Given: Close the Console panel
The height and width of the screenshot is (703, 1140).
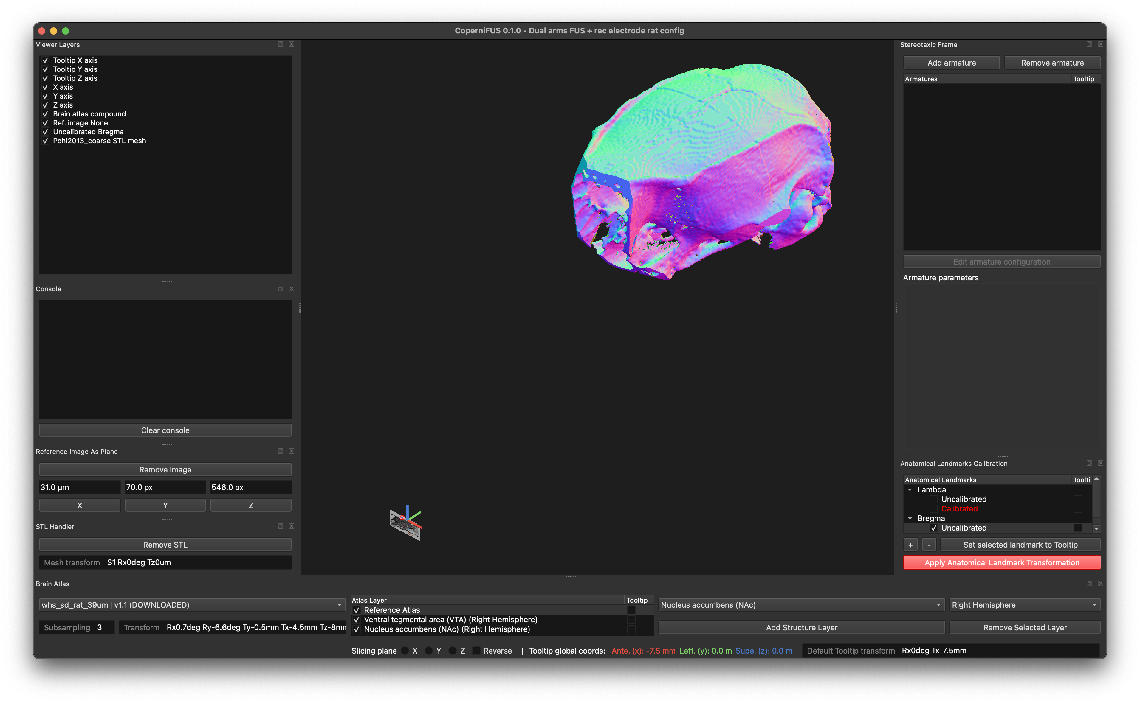Looking at the screenshot, I should click(x=291, y=288).
